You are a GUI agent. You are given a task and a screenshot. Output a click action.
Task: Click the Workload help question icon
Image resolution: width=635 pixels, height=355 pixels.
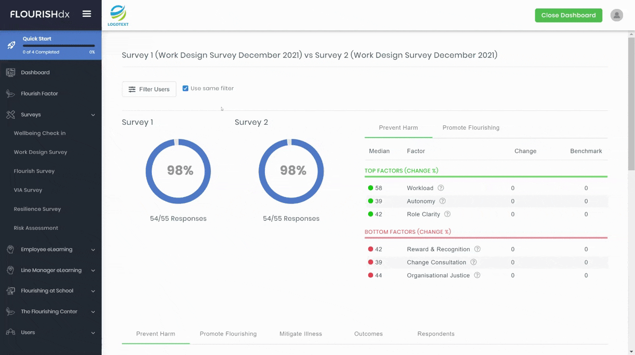point(441,188)
